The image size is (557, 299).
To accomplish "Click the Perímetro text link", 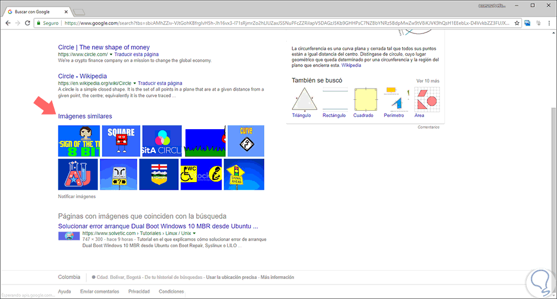I will tap(394, 115).
